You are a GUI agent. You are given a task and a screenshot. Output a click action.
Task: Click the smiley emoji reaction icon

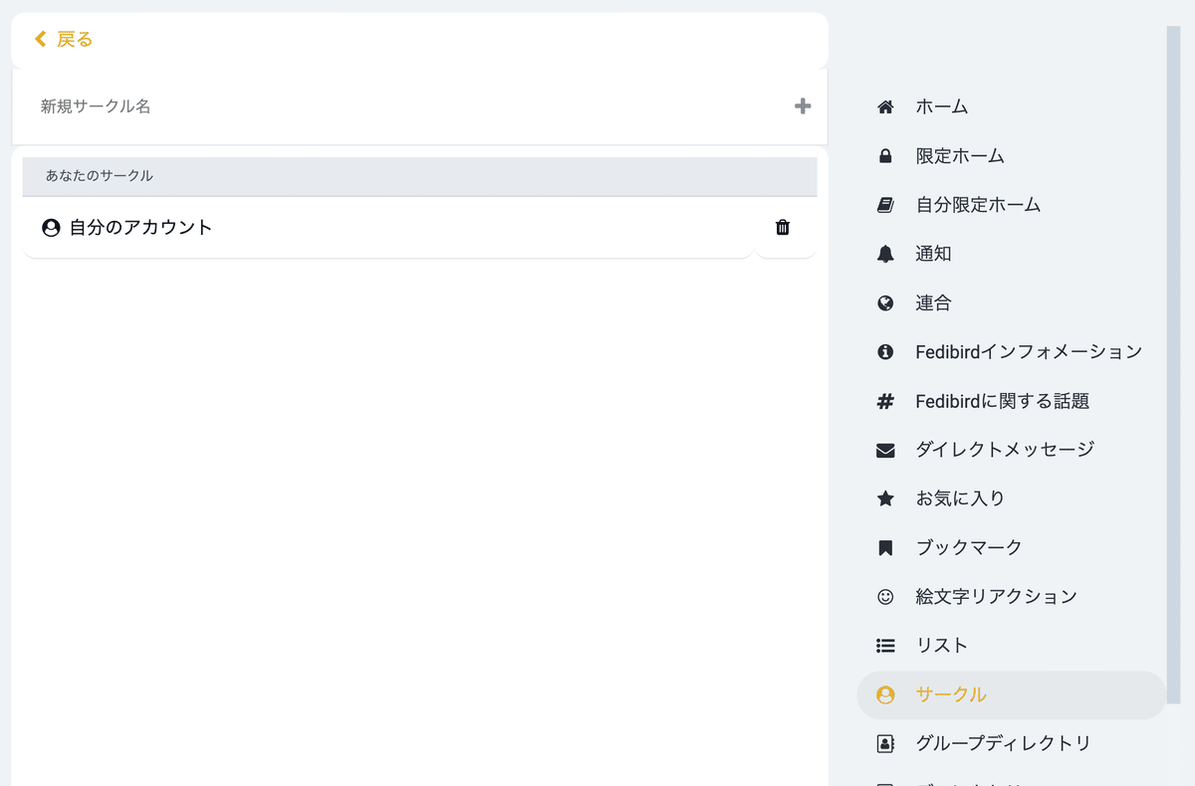(x=885, y=597)
